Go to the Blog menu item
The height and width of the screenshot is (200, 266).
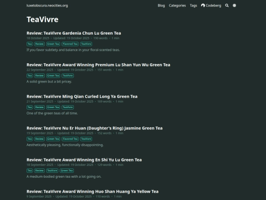pos(161,5)
